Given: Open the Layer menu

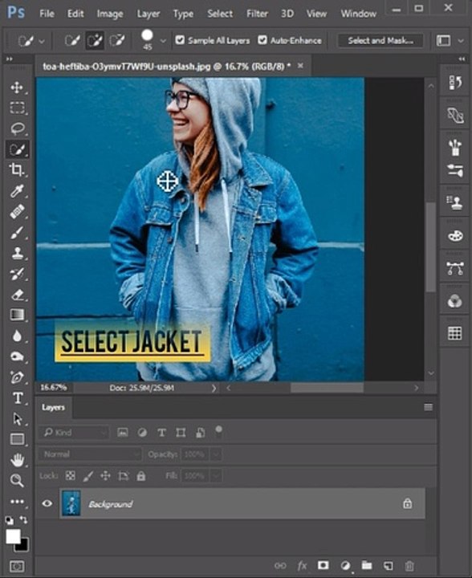Looking at the screenshot, I should tap(149, 14).
